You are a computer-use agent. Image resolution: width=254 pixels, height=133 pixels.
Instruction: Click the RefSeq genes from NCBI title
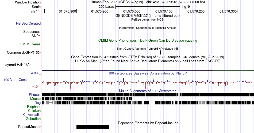pos(148,19)
